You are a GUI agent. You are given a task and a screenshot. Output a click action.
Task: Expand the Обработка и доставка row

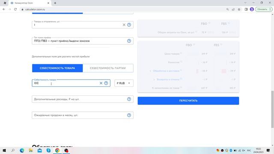point(166,71)
